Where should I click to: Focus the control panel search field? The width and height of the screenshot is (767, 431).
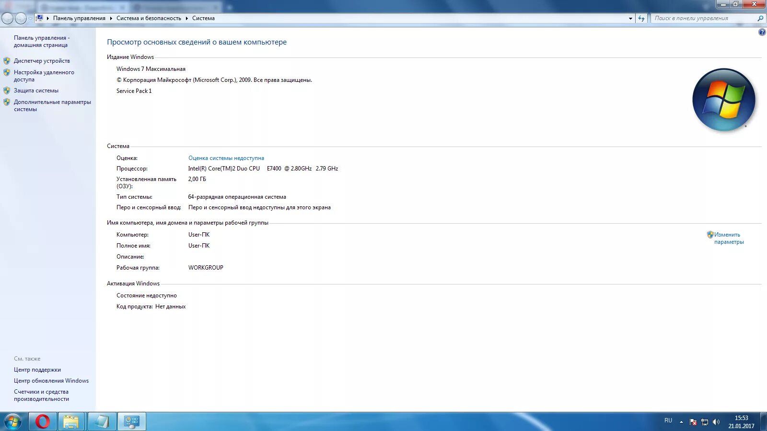(x=704, y=18)
